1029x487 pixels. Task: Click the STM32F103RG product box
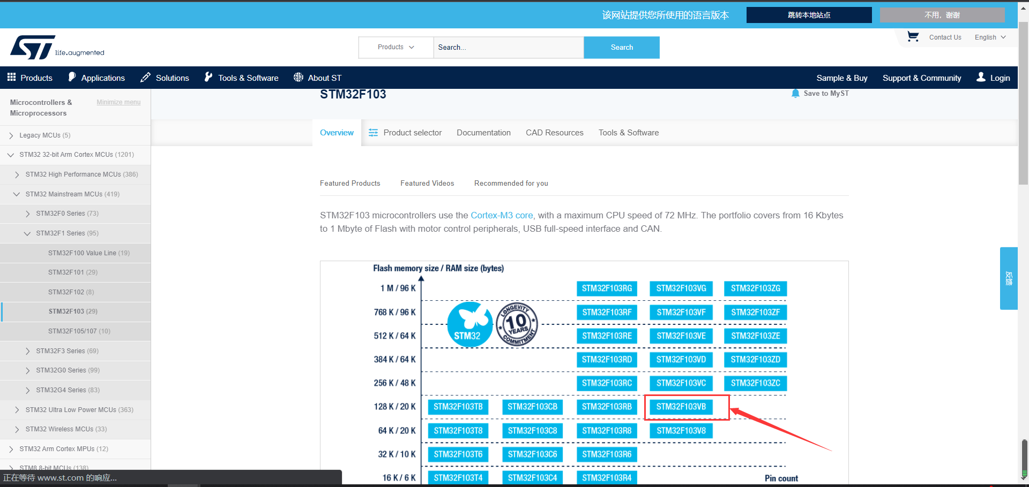(x=607, y=288)
